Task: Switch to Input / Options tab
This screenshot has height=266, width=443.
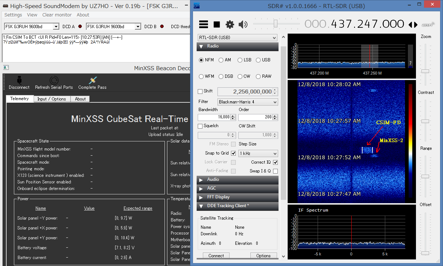Action: pyautogui.click(x=52, y=99)
